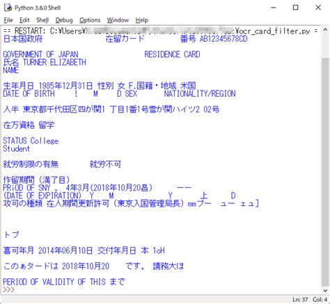Open the Window menu

pyautogui.click(x=118, y=20)
